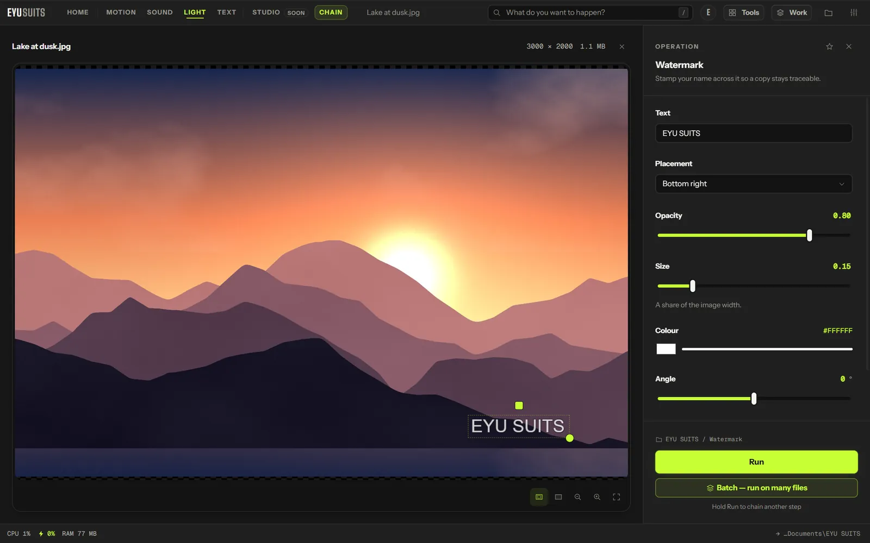The image size is (870, 543).
Task: Open the TEXT tab
Action: [x=226, y=12]
